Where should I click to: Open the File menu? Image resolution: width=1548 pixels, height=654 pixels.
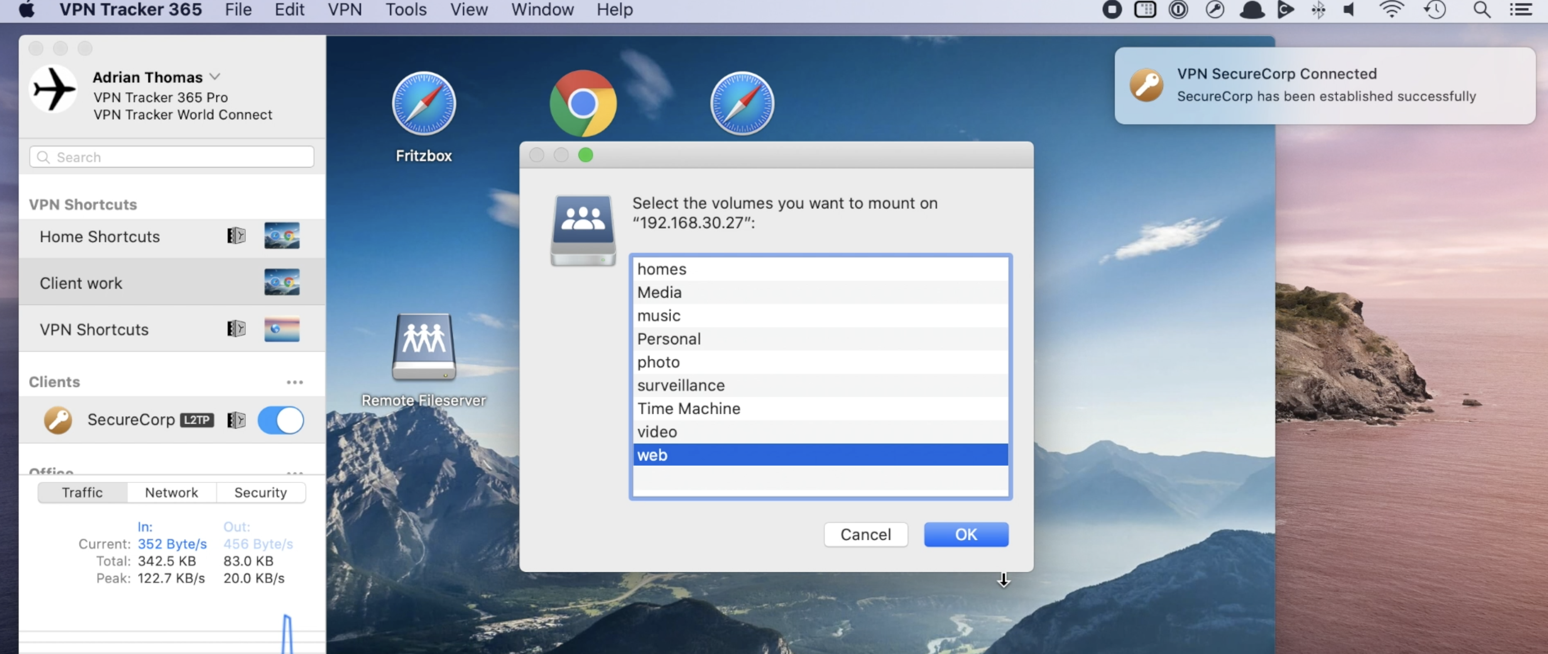click(x=238, y=10)
